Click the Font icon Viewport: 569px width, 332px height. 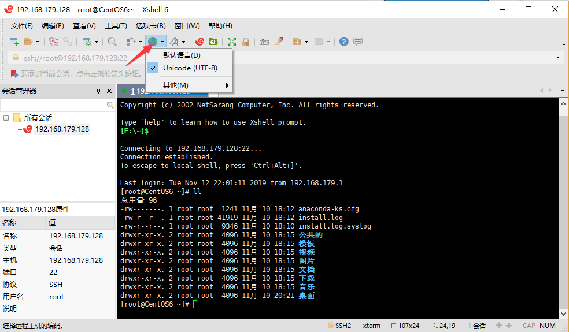(174, 42)
